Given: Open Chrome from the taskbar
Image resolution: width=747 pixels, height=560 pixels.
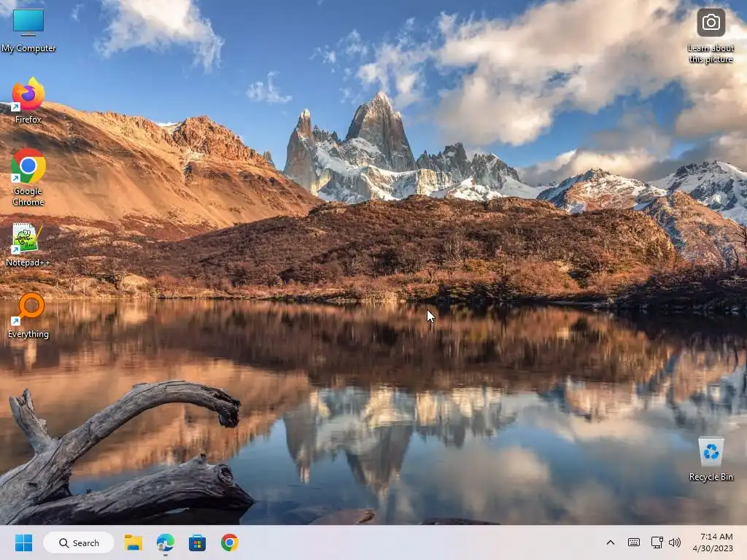Looking at the screenshot, I should [229, 542].
